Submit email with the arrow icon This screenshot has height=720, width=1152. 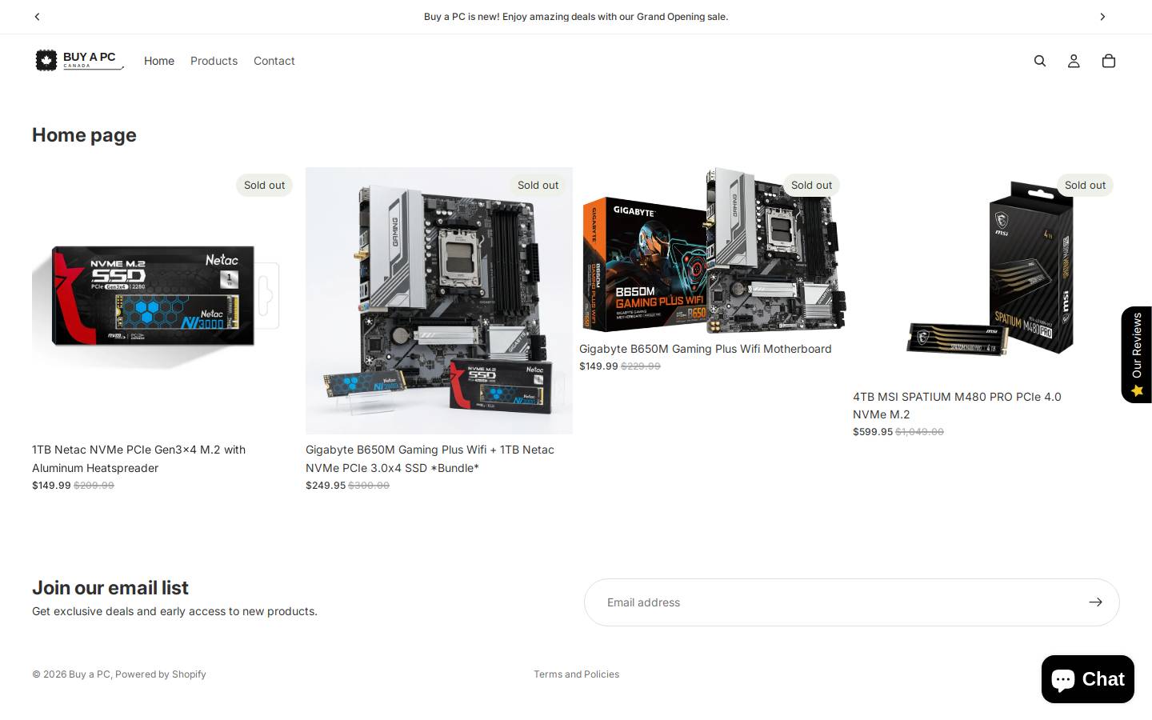(x=1095, y=602)
